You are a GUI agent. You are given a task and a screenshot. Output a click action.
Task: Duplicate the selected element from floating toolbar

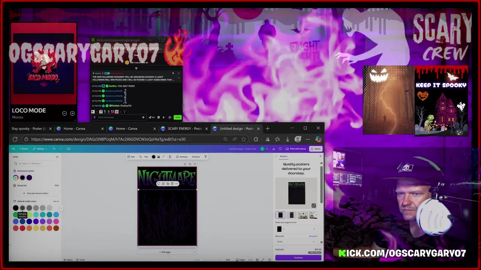168,184
